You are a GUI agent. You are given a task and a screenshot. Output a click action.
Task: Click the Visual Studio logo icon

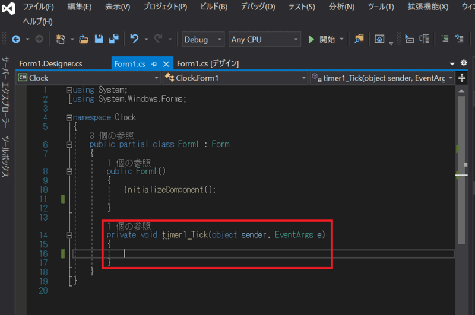click(x=8, y=8)
